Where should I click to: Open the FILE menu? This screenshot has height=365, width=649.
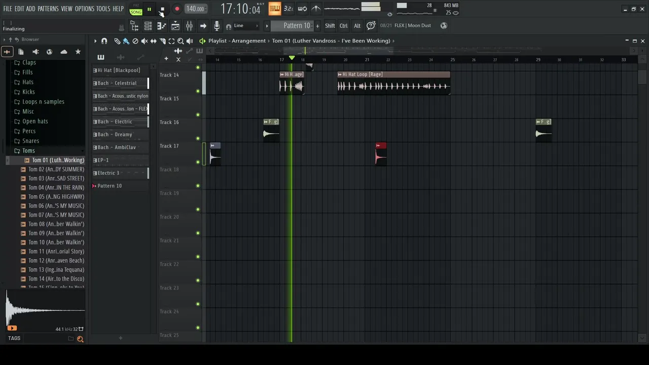(8, 9)
